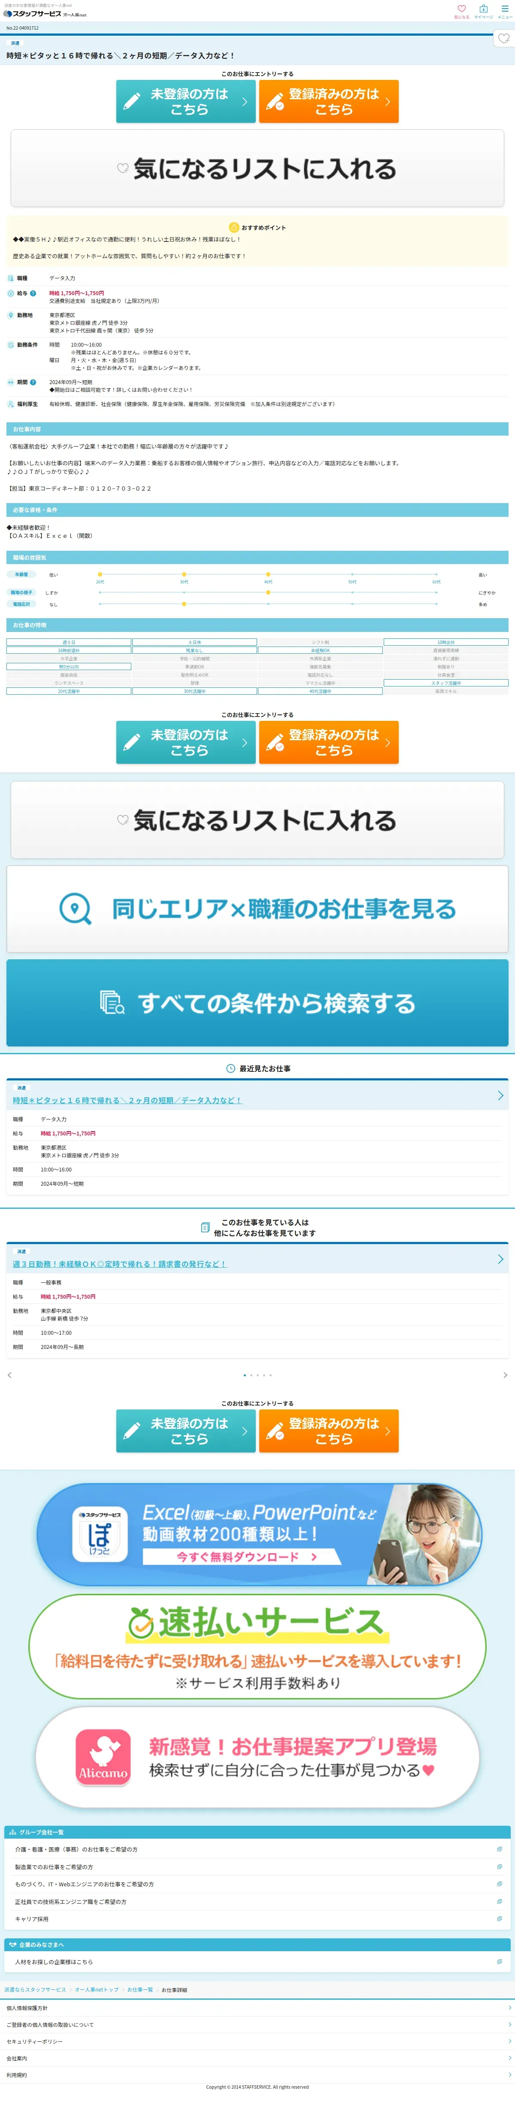Click 未登録の方はこちら above the Excel banner
This screenshot has height=2105, width=515.
click(185, 1431)
